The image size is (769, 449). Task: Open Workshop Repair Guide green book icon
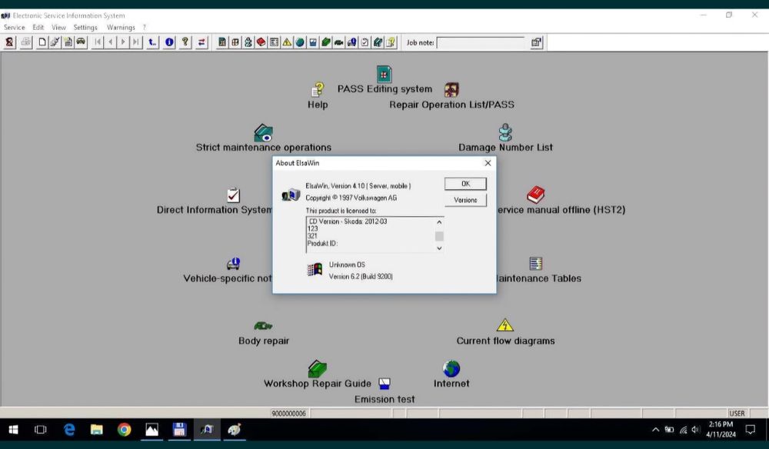(x=318, y=368)
